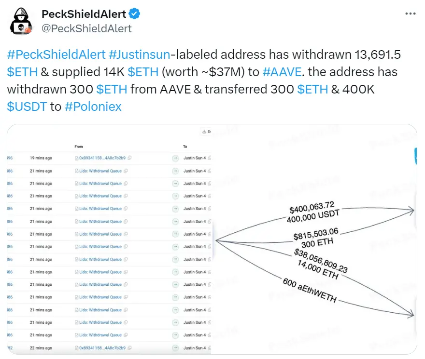Open the #Poloniex hashtag
Viewport: 425px width, 359px height.
point(93,106)
